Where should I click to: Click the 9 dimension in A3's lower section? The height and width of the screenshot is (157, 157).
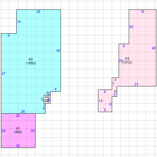tap(110, 104)
